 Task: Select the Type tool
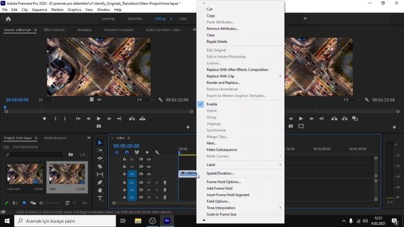point(100,198)
